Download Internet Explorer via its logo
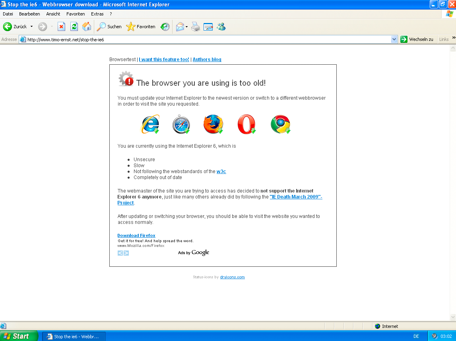The image size is (456, 341). click(150, 124)
